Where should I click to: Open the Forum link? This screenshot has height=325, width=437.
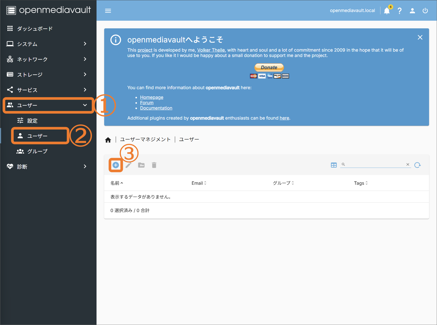click(147, 103)
